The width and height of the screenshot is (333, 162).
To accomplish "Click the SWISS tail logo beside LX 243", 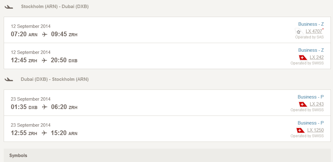I will point(303,104).
